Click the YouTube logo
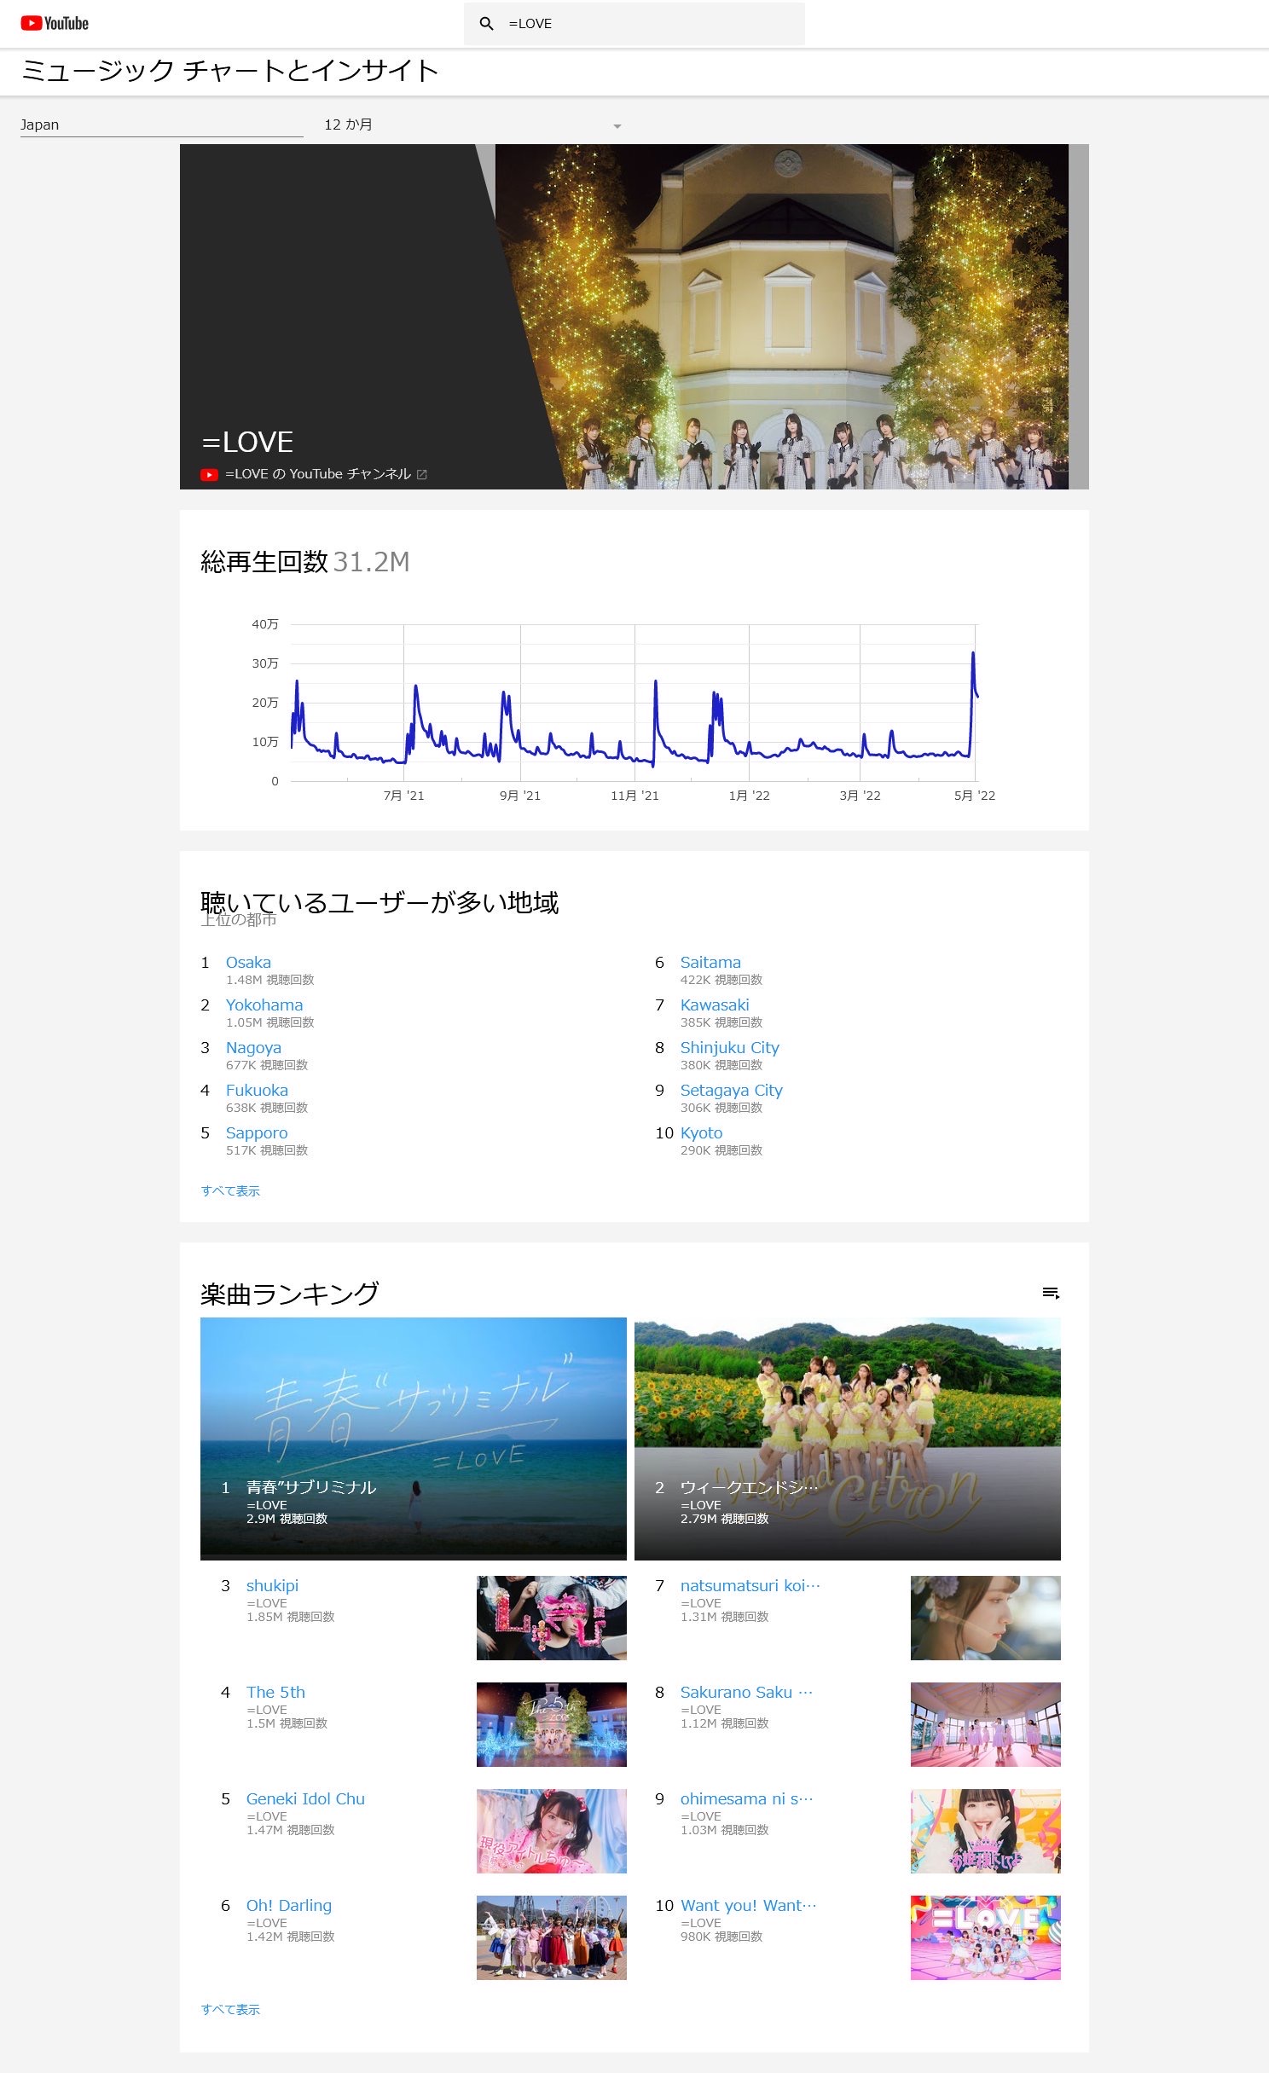Image resolution: width=1269 pixels, height=2073 pixels. click(55, 24)
